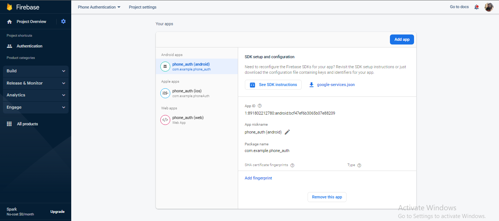Click the SHA certificate fingerprints help icon
The width and height of the screenshot is (499, 221).
[x=292, y=165]
